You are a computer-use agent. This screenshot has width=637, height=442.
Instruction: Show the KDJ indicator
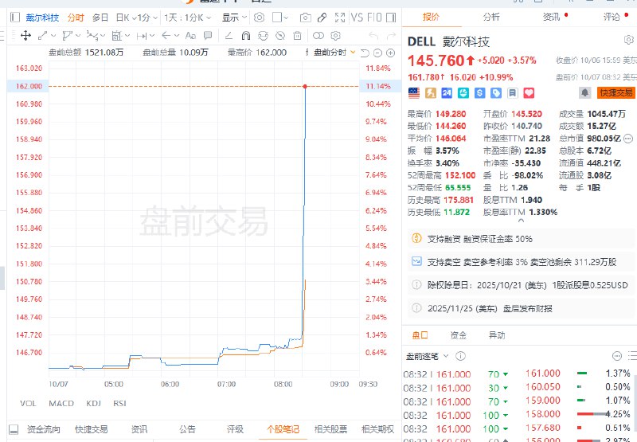[93, 404]
